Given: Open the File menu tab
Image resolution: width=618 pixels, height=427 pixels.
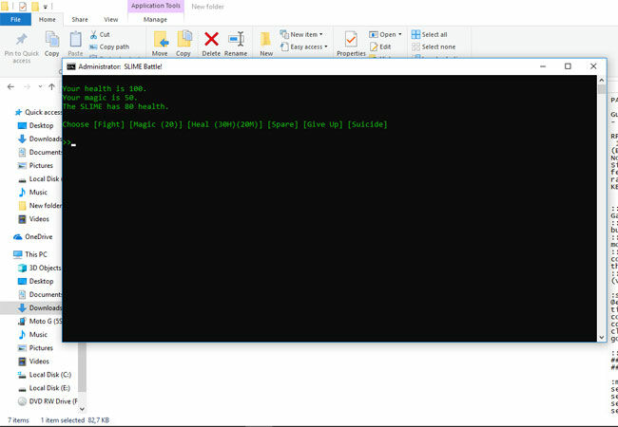Looking at the screenshot, I should click(15, 19).
